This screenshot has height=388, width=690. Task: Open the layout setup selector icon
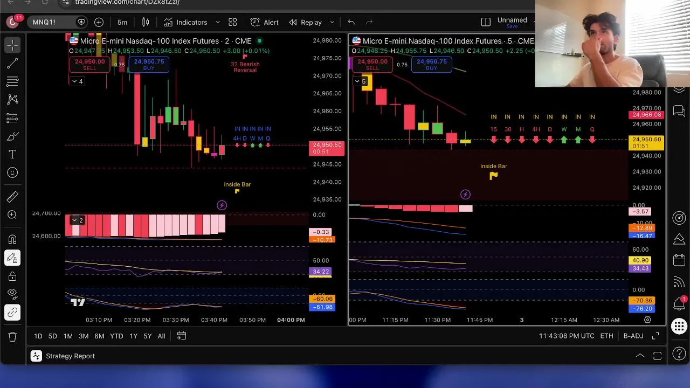[x=486, y=22]
